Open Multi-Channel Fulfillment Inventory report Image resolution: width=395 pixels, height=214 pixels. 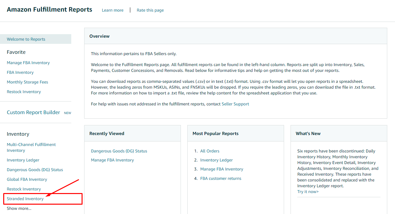[31, 148]
